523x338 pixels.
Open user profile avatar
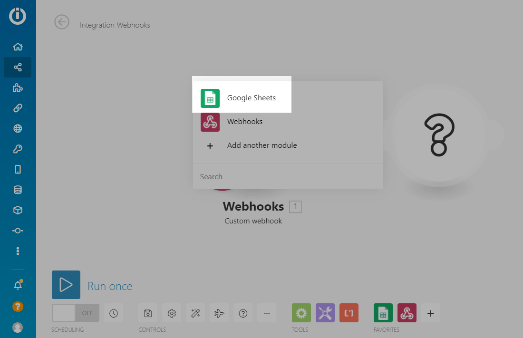(18, 328)
